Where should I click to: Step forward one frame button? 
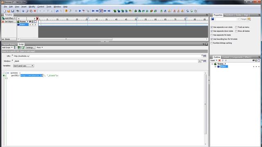tap(105, 11)
